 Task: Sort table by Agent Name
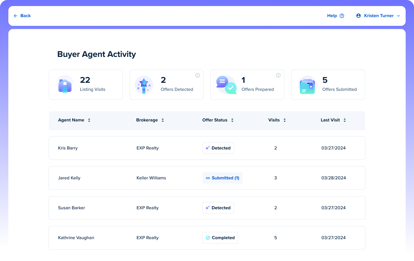click(89, 120)
